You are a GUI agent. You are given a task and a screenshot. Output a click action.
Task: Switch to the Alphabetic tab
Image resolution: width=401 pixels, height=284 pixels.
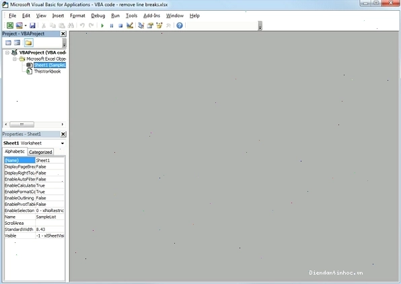[x=15, y=151]
